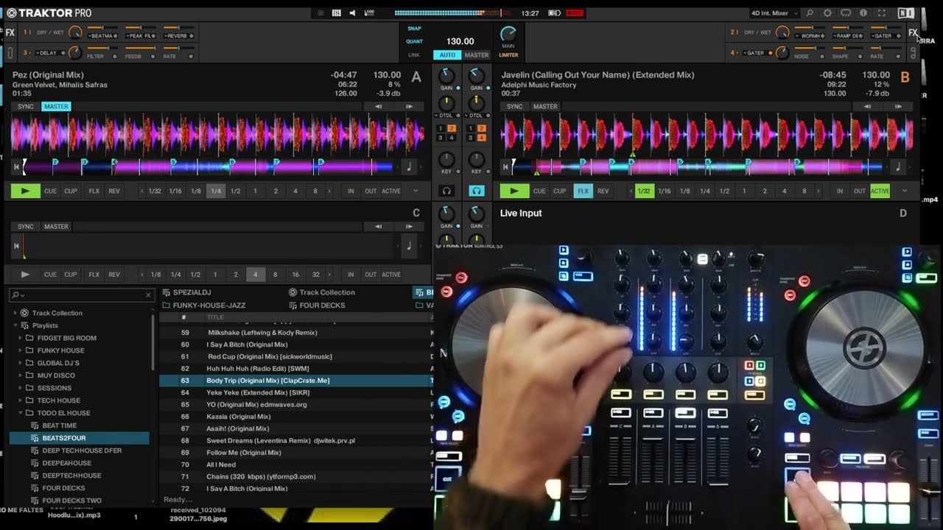The width and height of the screenshot is (943, 530).
Task: Toggle Deck C key lock note icon
Action: tap(410, 246)
